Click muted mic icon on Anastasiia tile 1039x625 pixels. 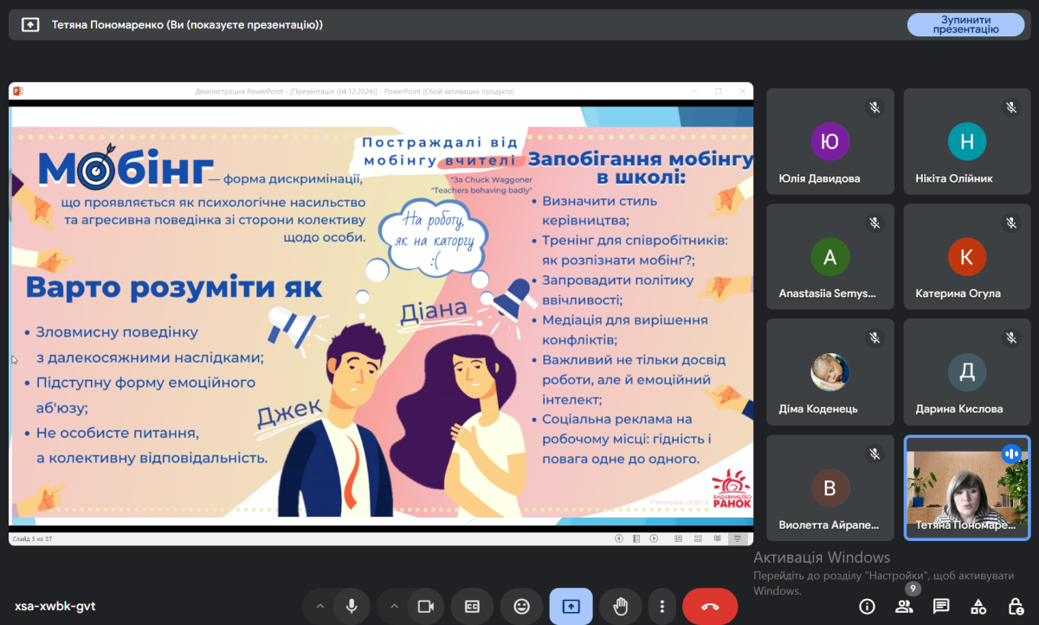874,222
